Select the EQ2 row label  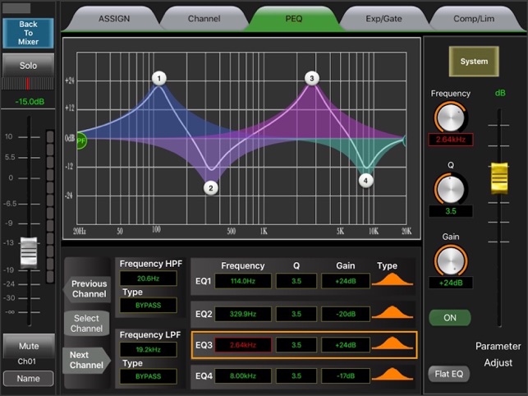pos(204,314)
